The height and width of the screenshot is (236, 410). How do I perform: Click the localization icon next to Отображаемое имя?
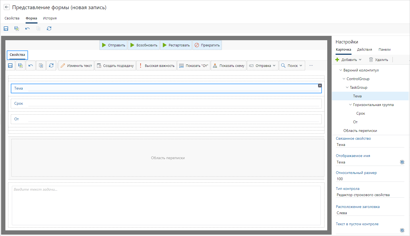tap(402, 162)
